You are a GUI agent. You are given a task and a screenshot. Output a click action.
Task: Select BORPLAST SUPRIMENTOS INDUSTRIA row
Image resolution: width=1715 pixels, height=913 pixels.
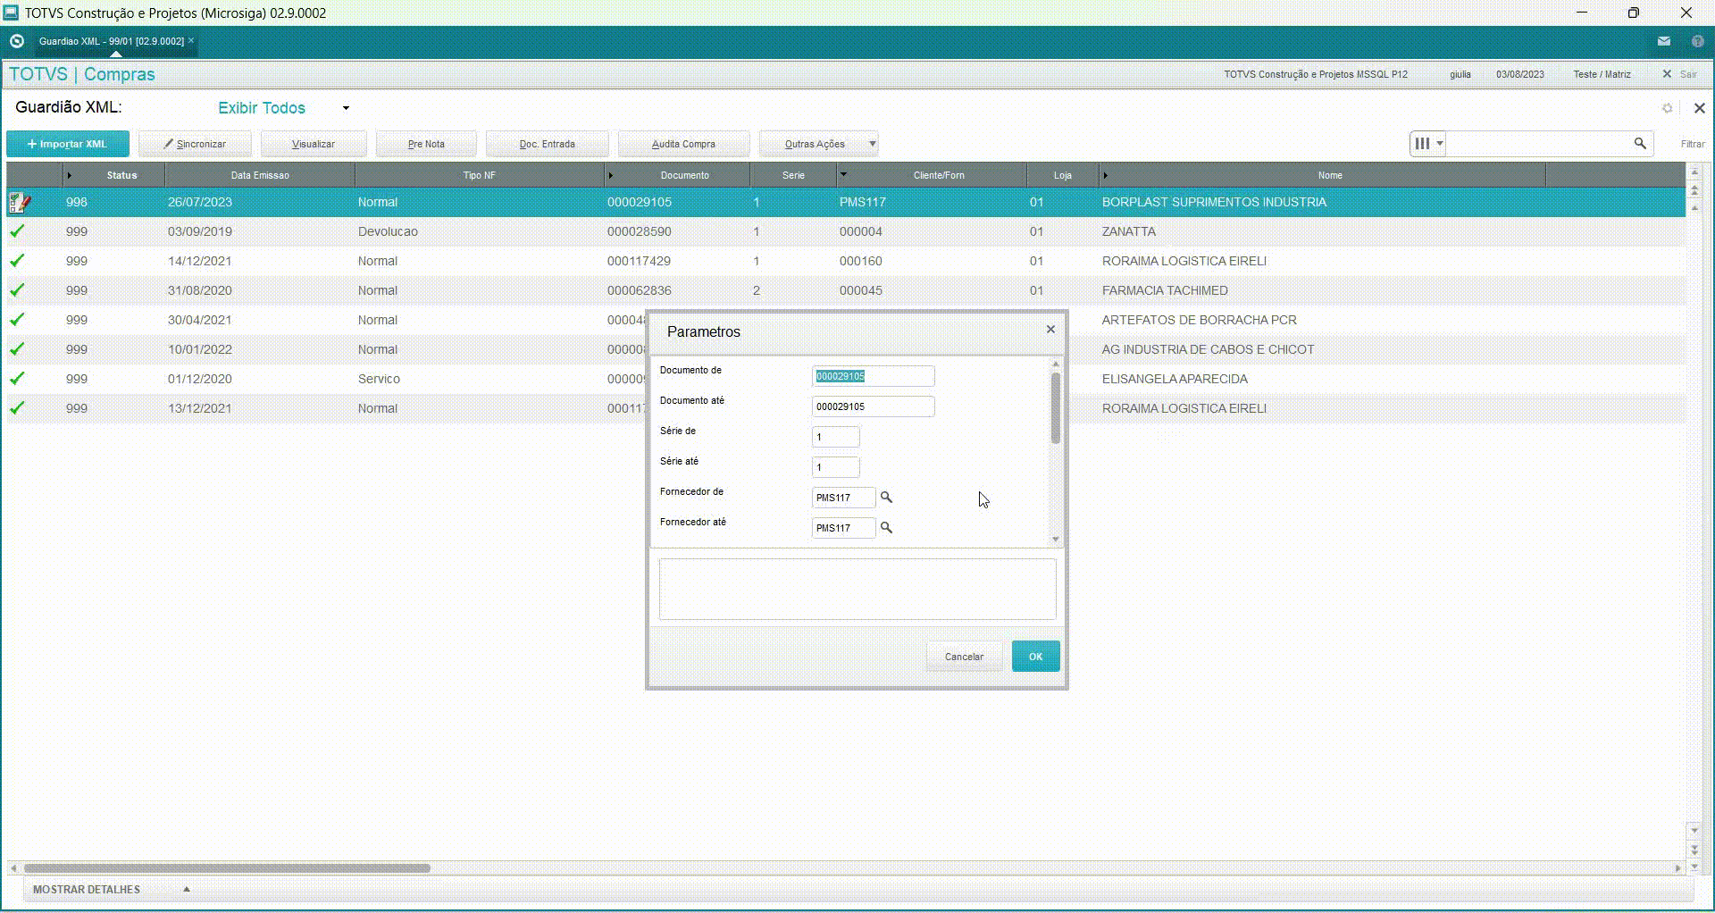point(846,203)
